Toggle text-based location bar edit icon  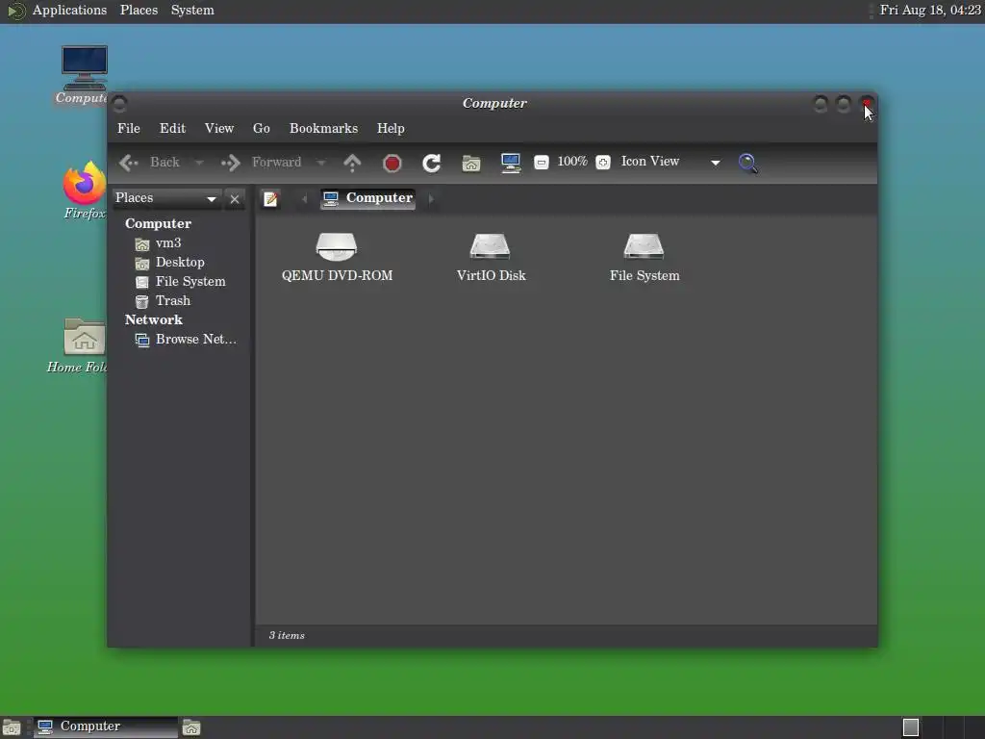click(270, 198)
